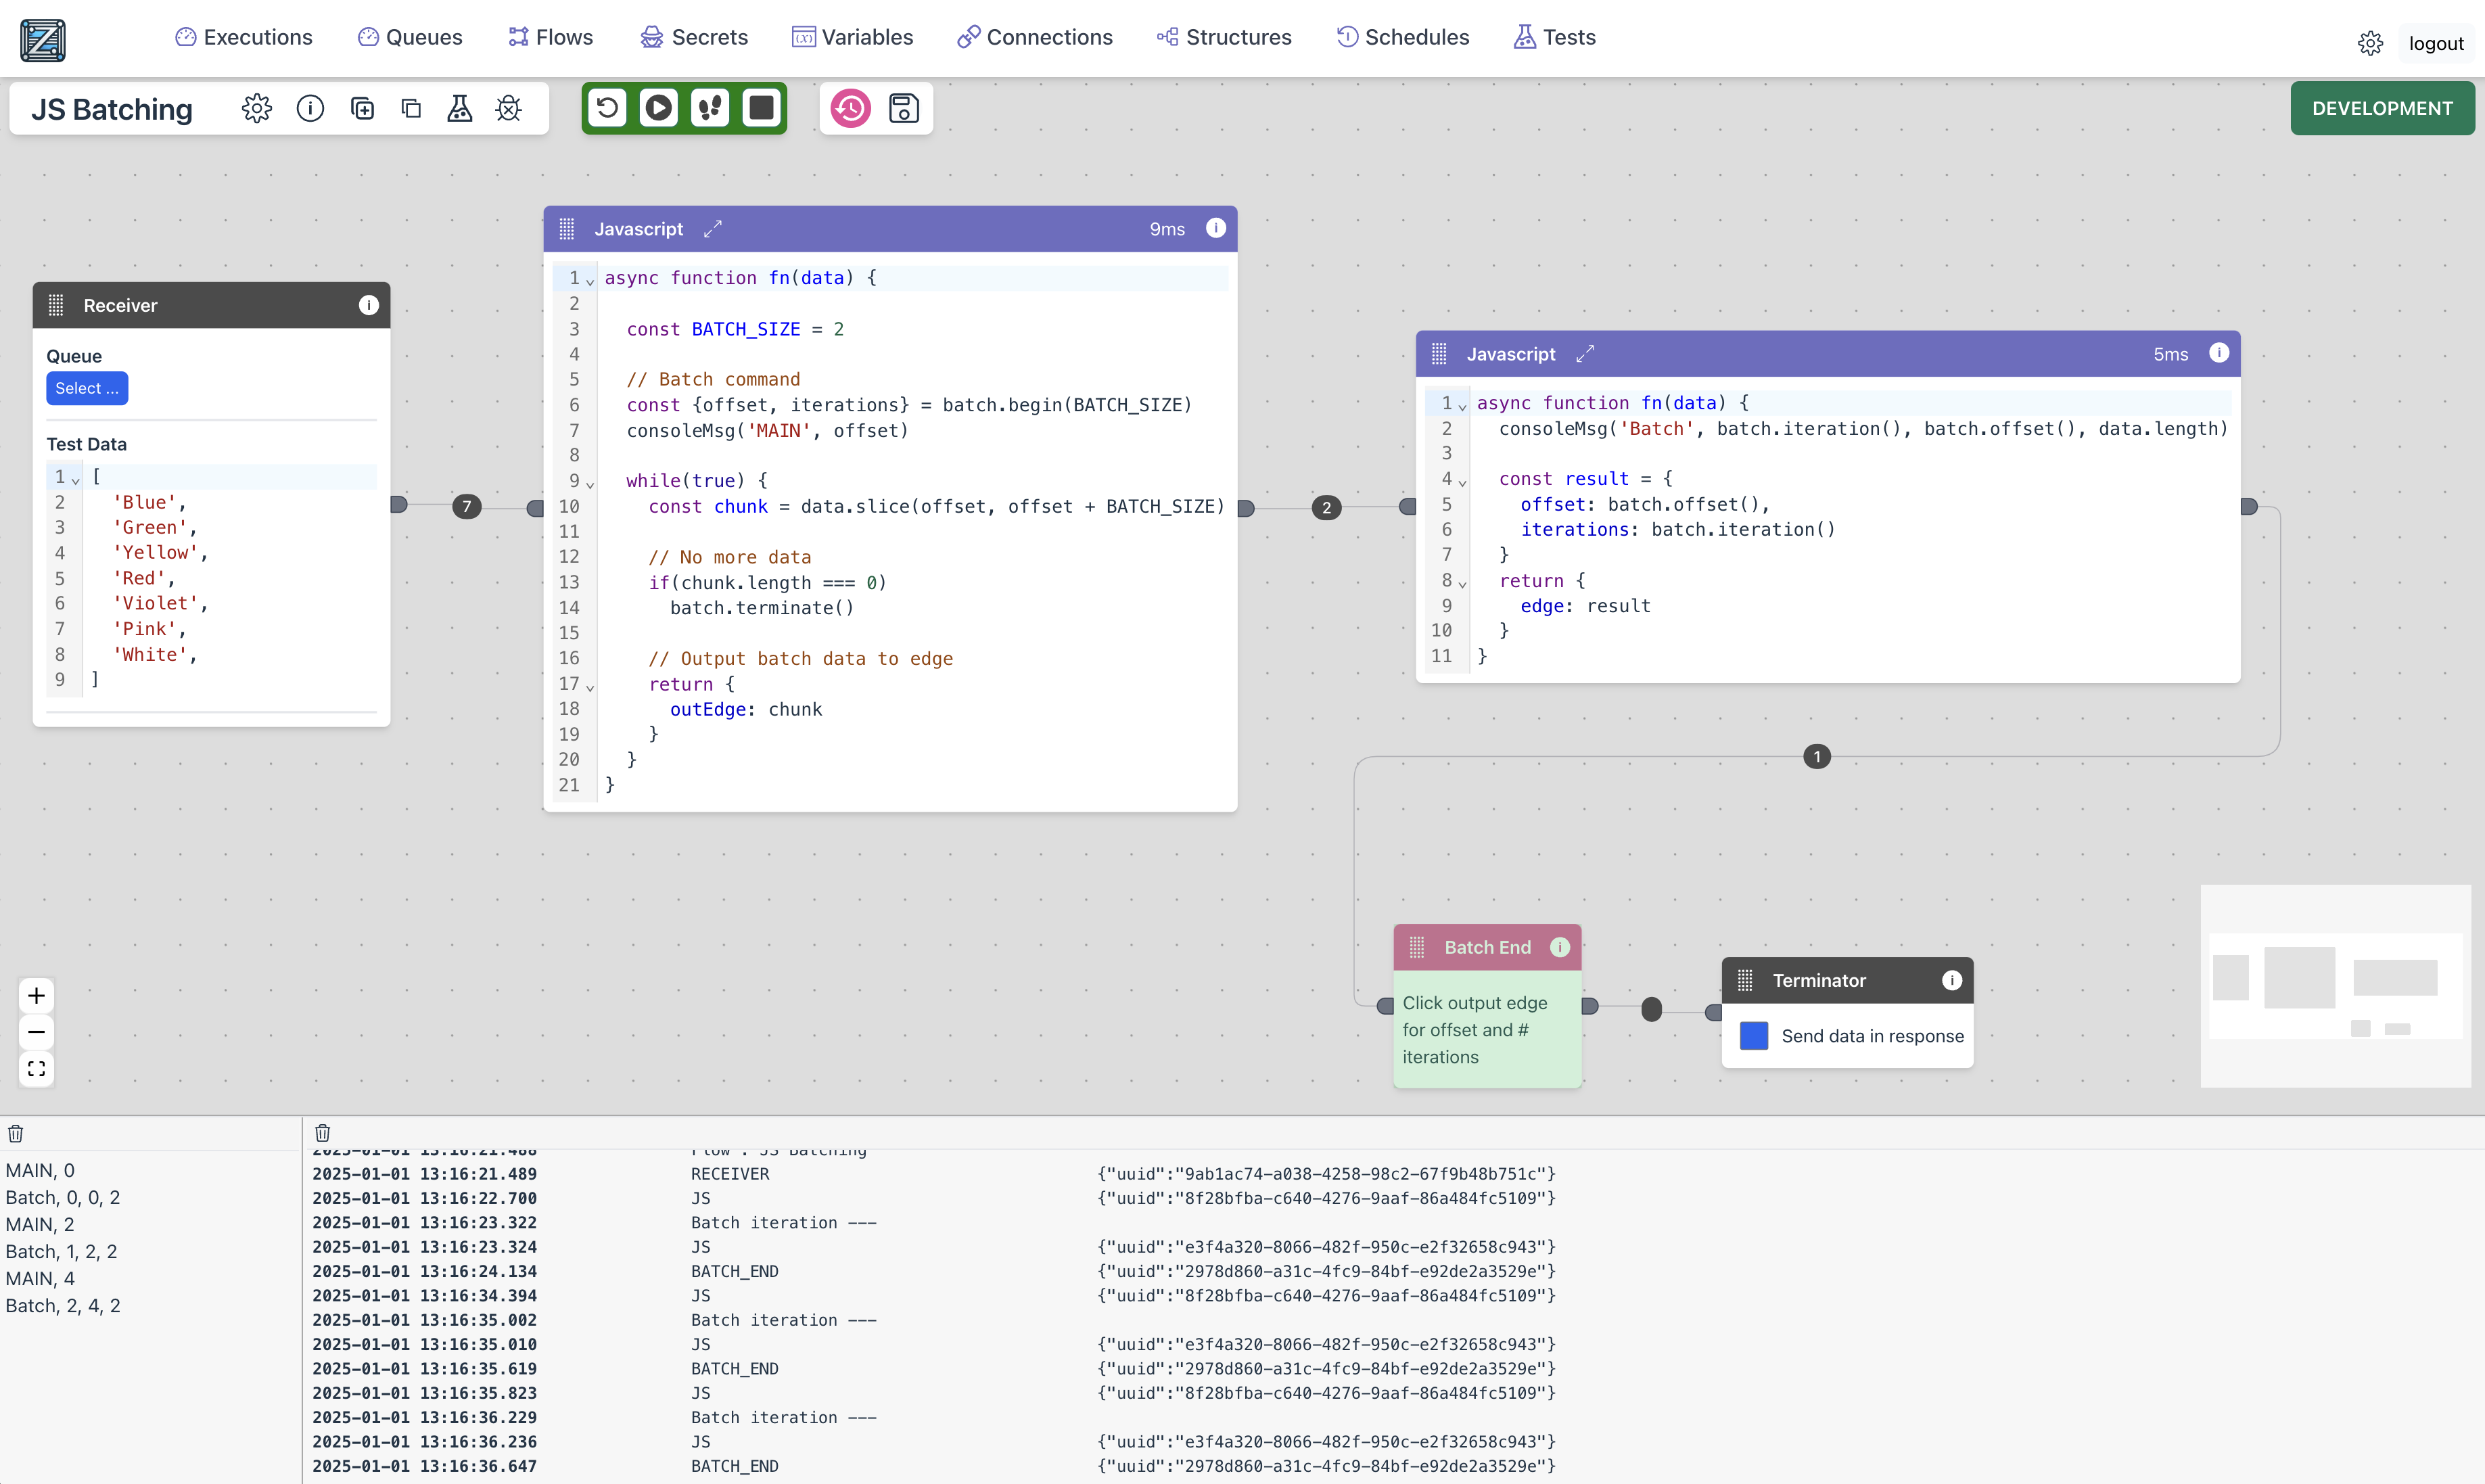Viewport: 2485px width, 1484px height.
Task: Toggle info icon on left Javascript node
Action: 1215,228
